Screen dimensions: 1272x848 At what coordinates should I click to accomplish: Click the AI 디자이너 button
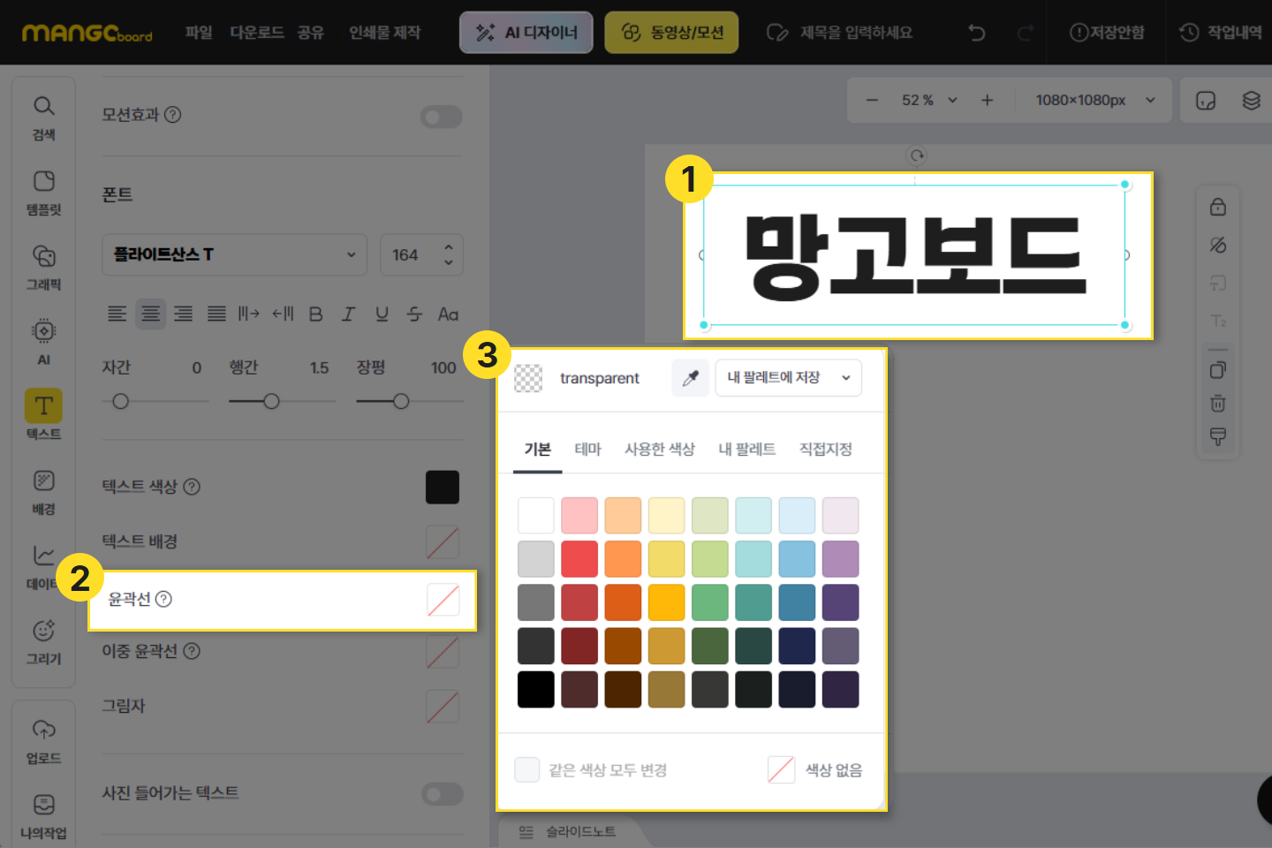tap(526, 33)
